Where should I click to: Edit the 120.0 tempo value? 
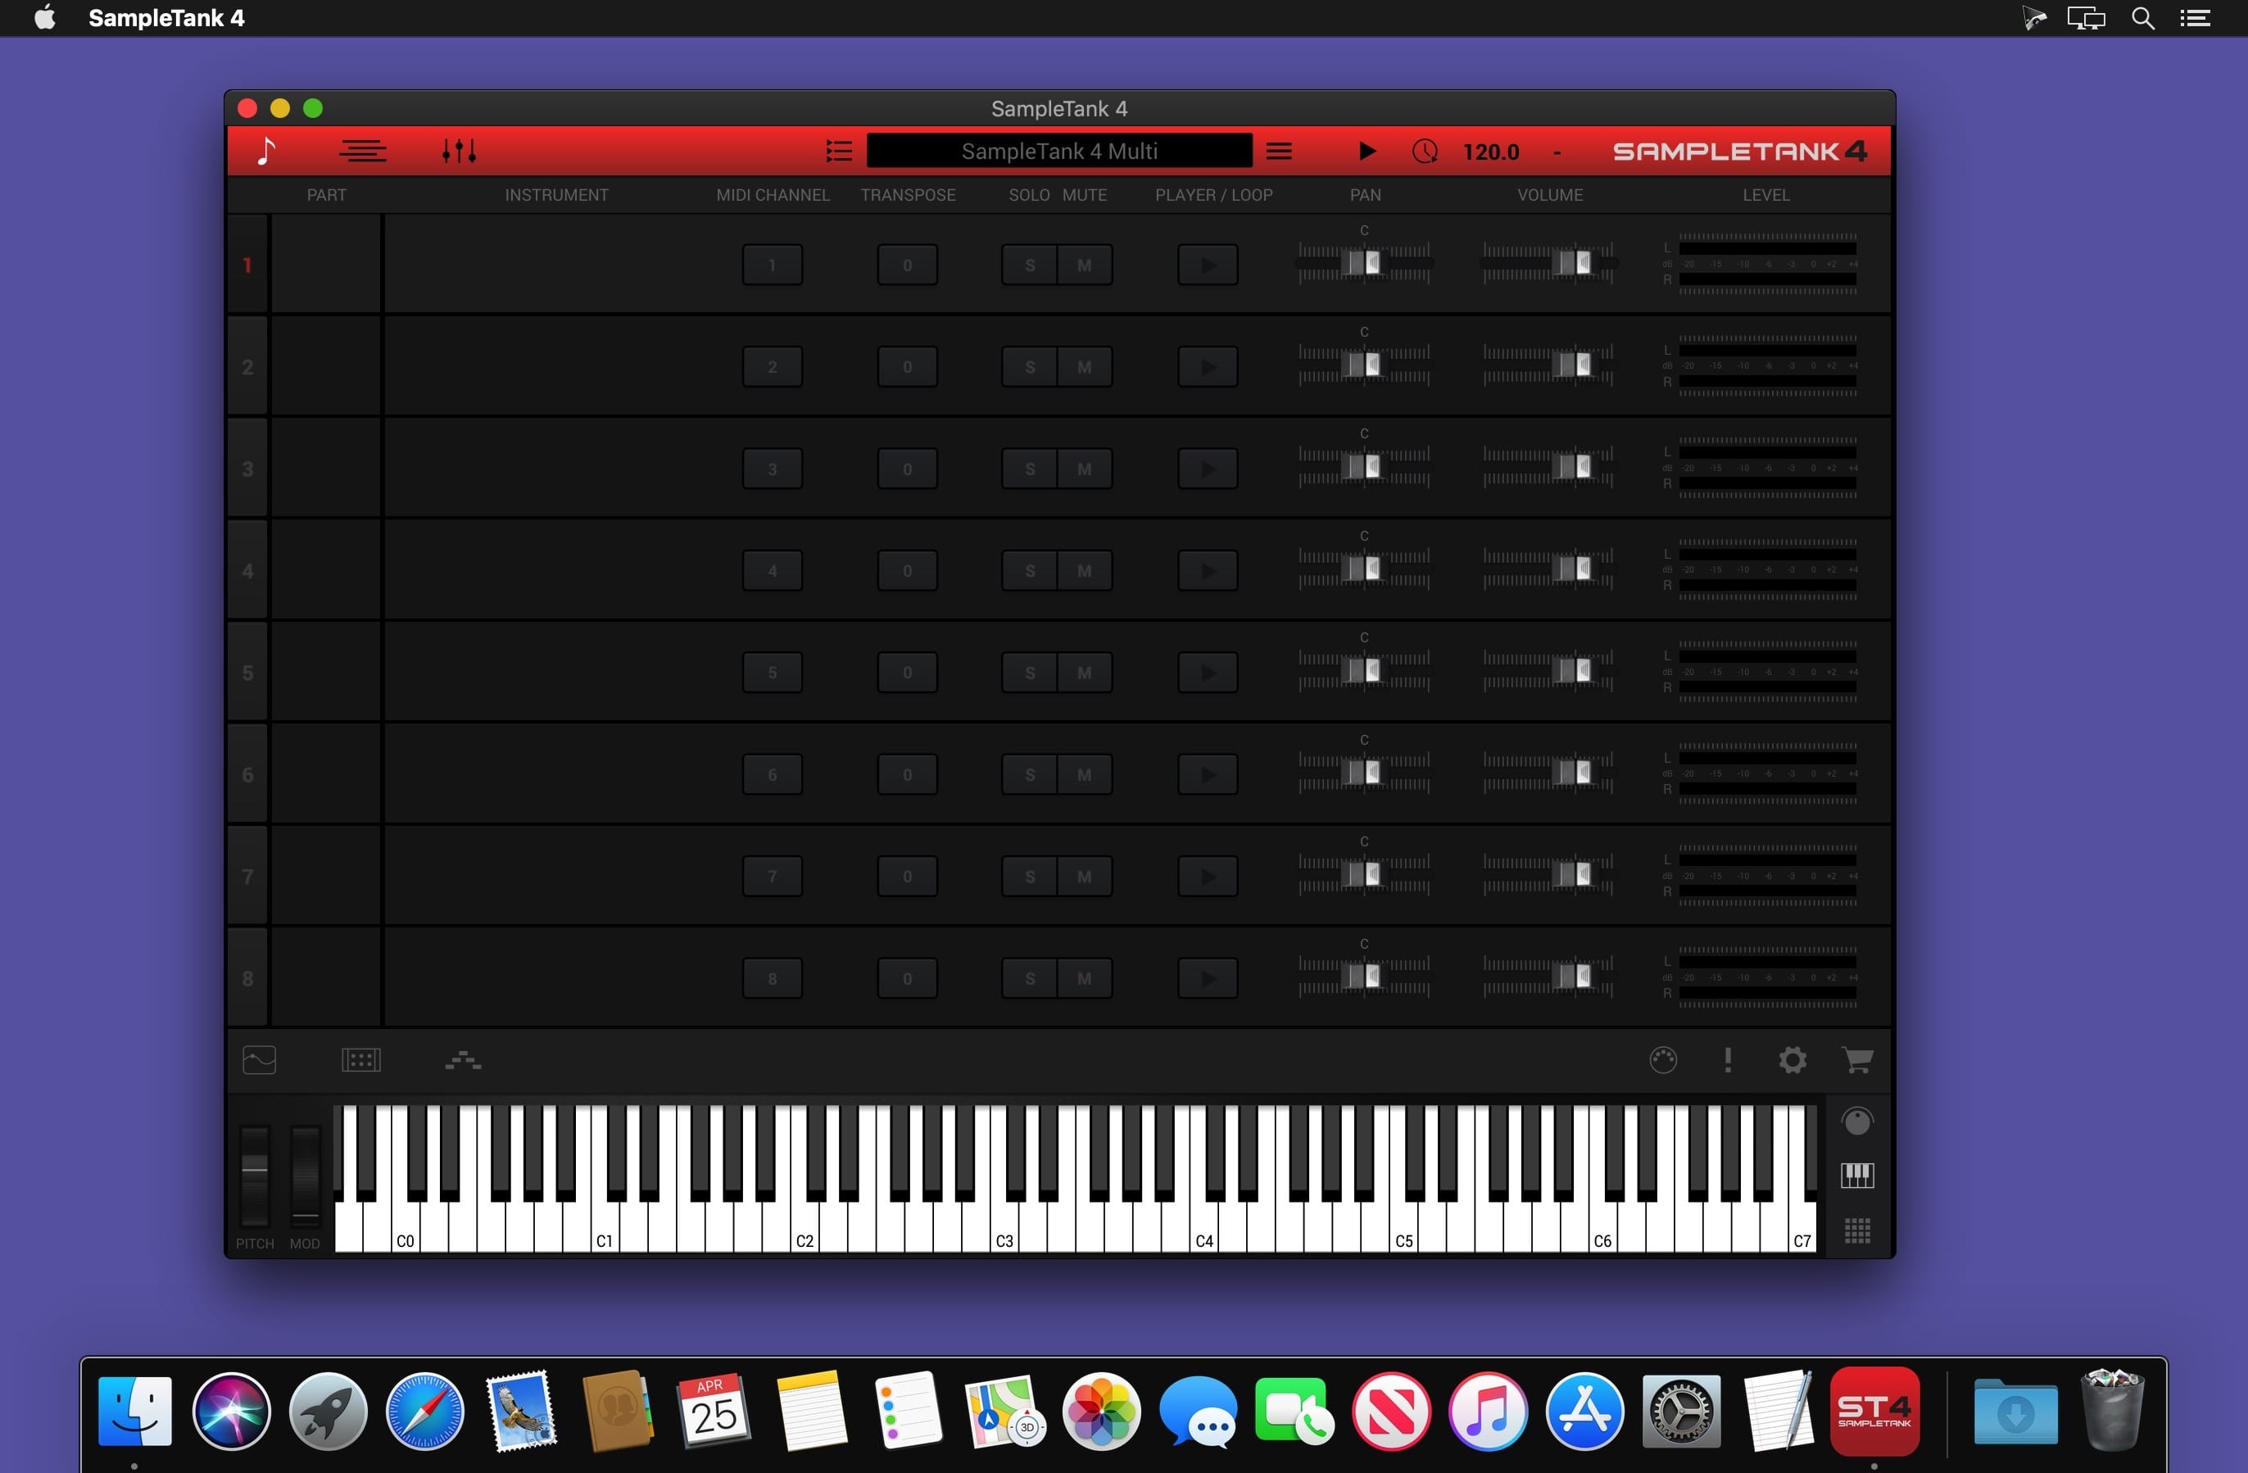[1490, 152]
